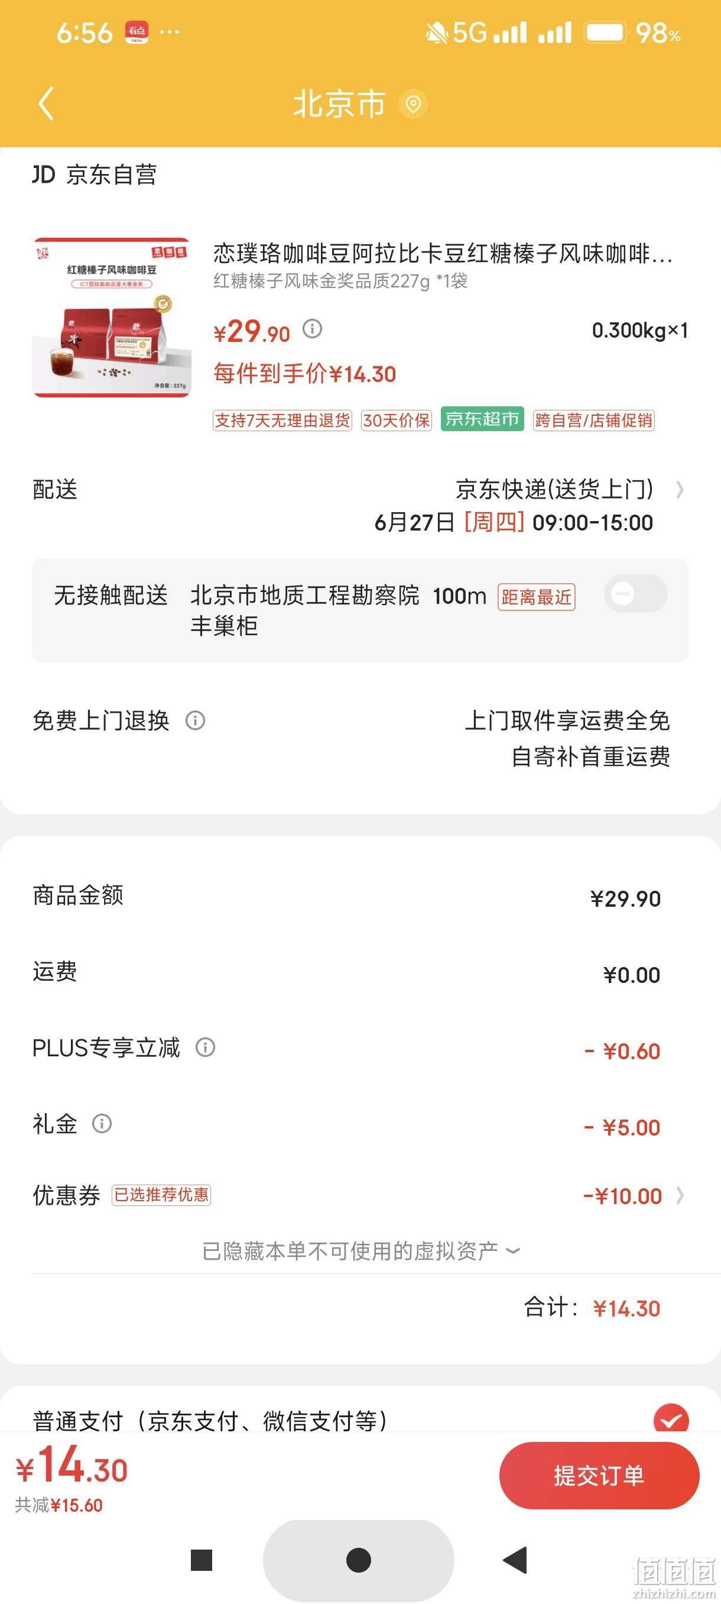Expand delivery options chevron for 京东快递
The width and height of the screenshot is (721, 1604).
pos(680,490)
